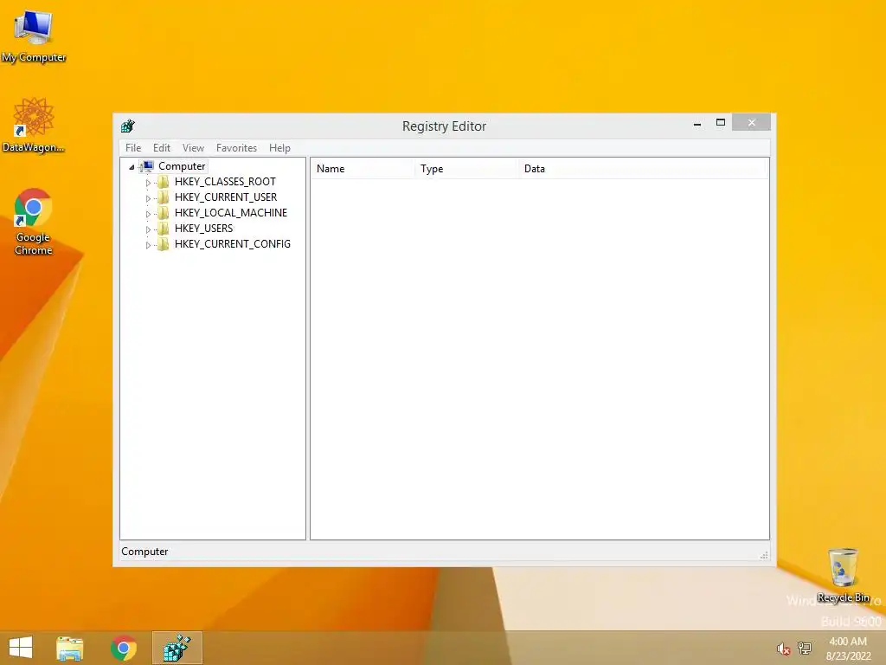Select HKEY_LOCAL_MACHINE key
The height and width of the screenshot is (665, 886).
click(x=230, y=213)
